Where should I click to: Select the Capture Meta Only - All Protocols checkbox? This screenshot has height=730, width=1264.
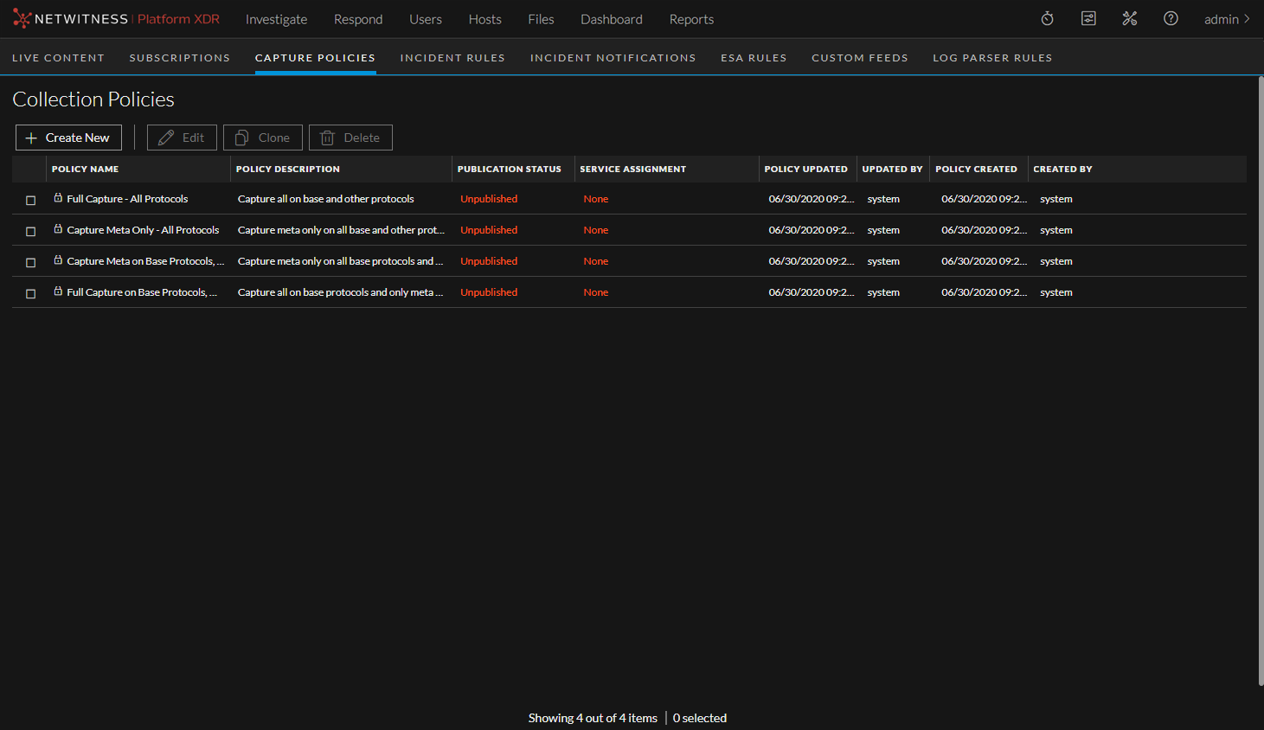[x=30, y=231]
